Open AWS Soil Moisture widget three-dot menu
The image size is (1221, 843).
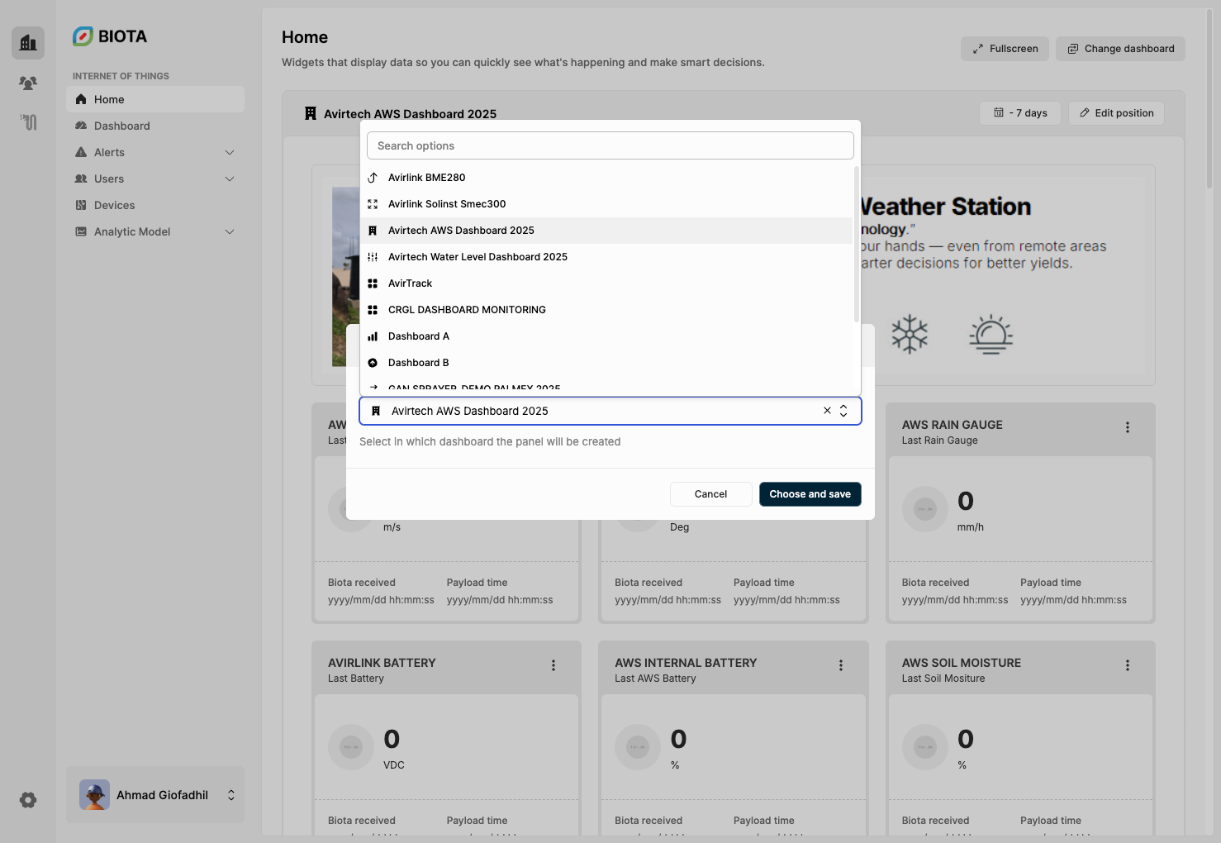click(1127, 665)
